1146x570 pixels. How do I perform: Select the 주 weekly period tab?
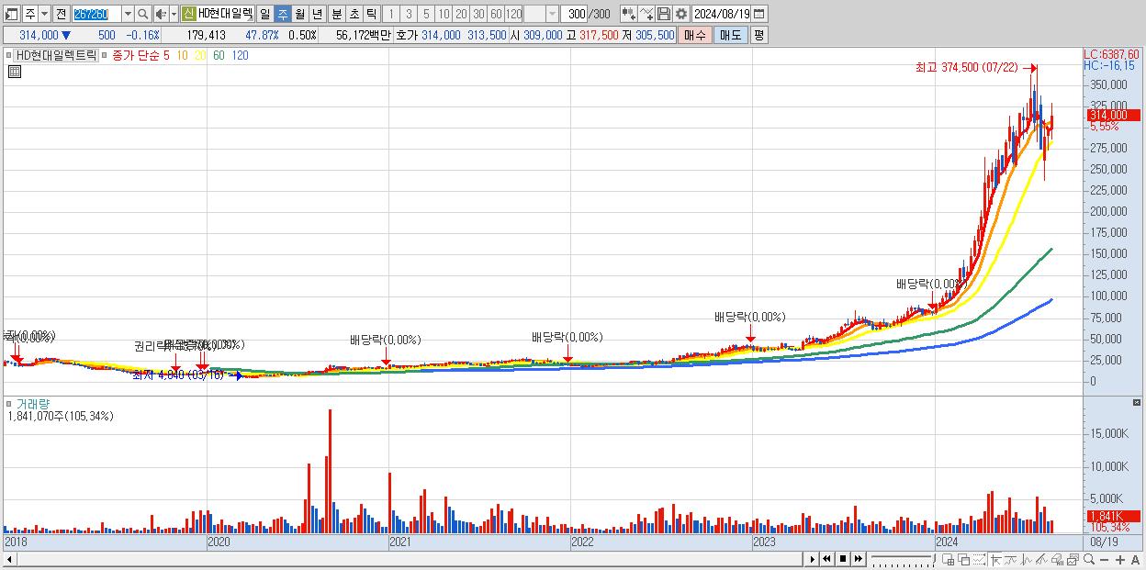[282, 14]
